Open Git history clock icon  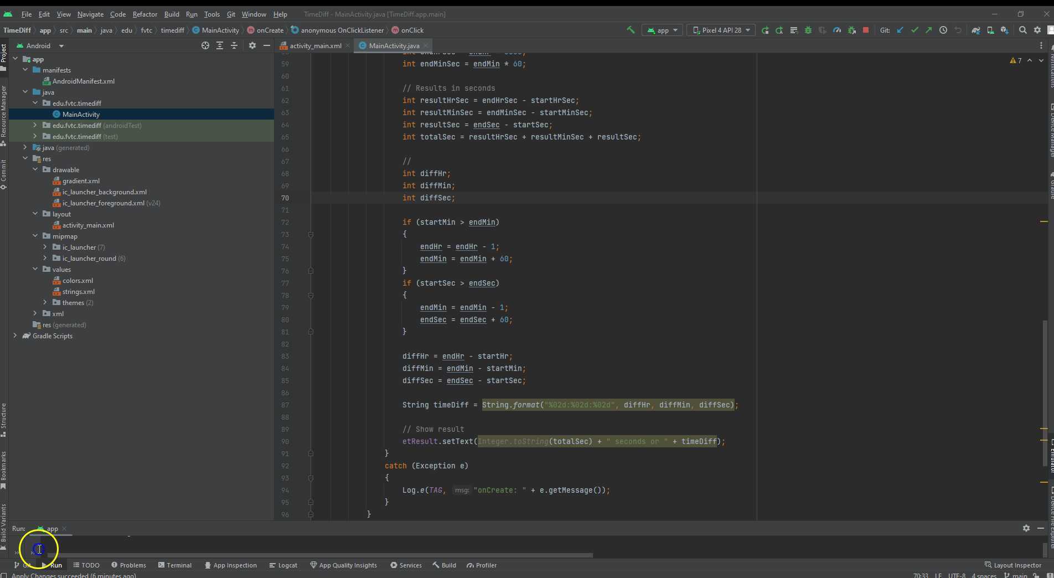(943, 30)
